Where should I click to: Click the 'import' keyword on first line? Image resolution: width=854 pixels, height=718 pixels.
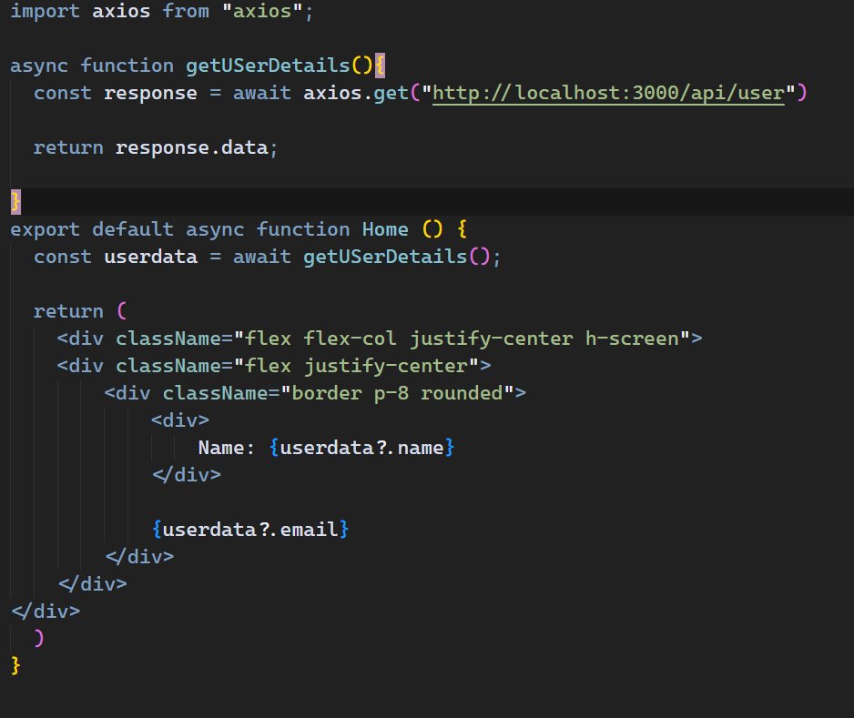tap(46, 11)
